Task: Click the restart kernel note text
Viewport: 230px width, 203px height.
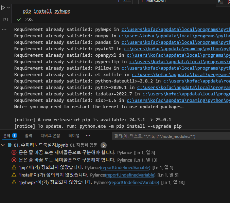Action: pyautogui.click(x=99, y=107)
